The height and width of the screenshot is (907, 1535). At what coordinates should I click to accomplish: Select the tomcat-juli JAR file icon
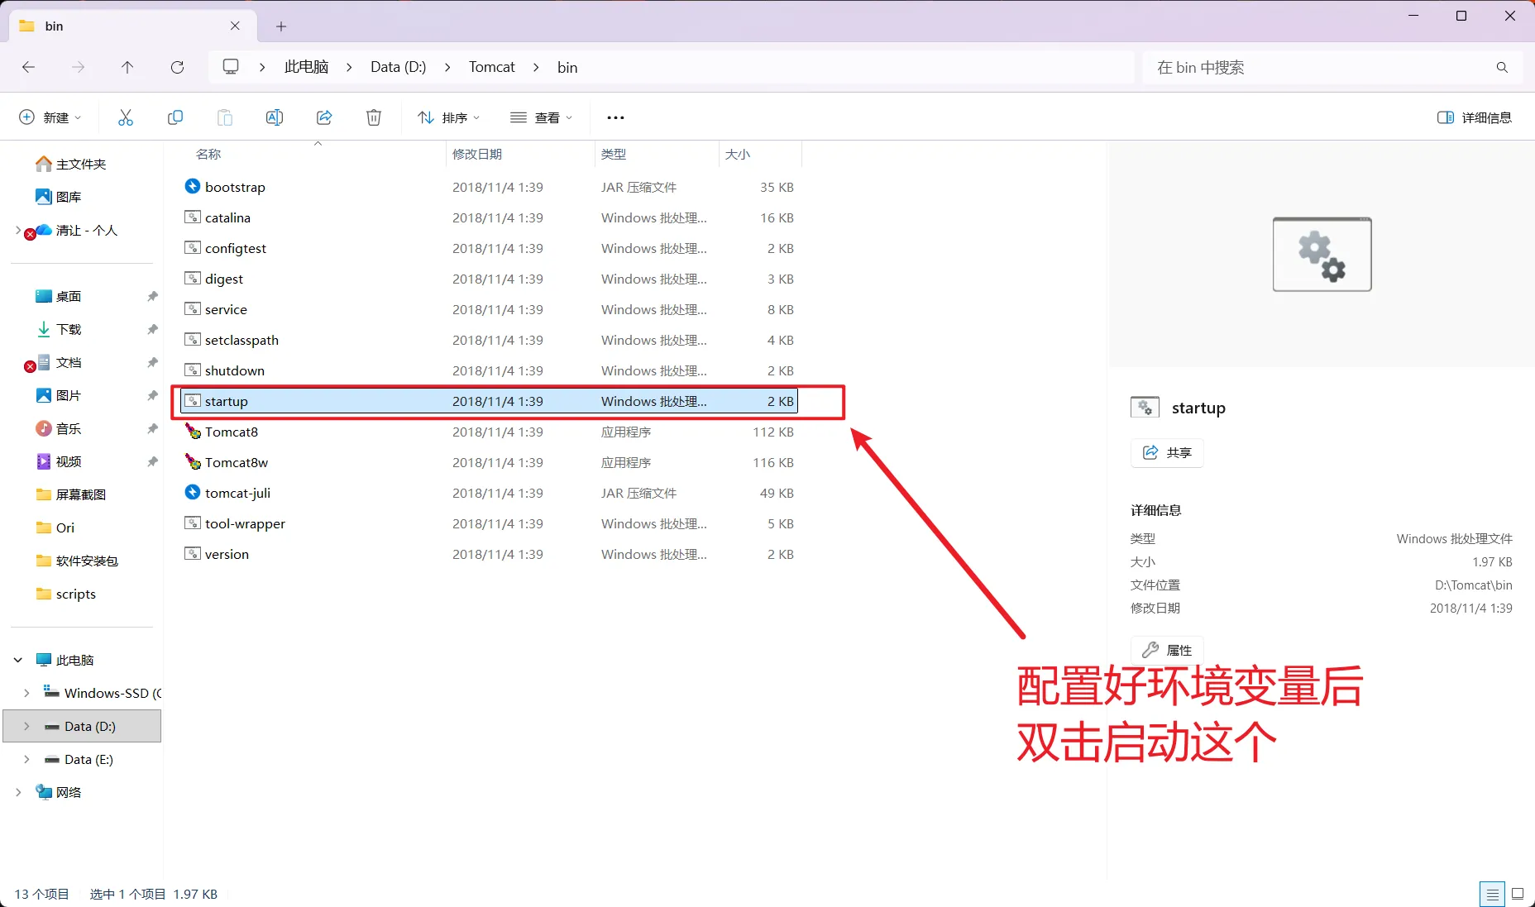coord(192,492)
